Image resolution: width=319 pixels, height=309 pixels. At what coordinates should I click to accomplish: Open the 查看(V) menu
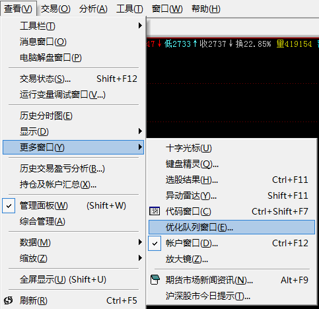coord(18,9)
